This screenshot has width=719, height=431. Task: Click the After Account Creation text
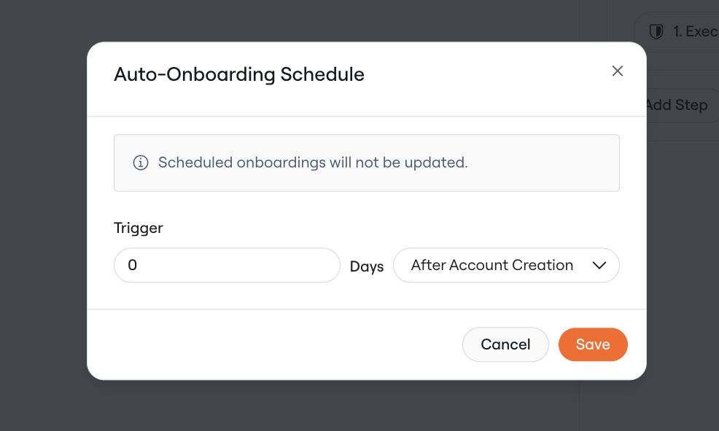[491, 265]
